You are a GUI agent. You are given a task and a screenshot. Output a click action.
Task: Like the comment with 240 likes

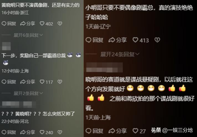[x=46, y=132]
